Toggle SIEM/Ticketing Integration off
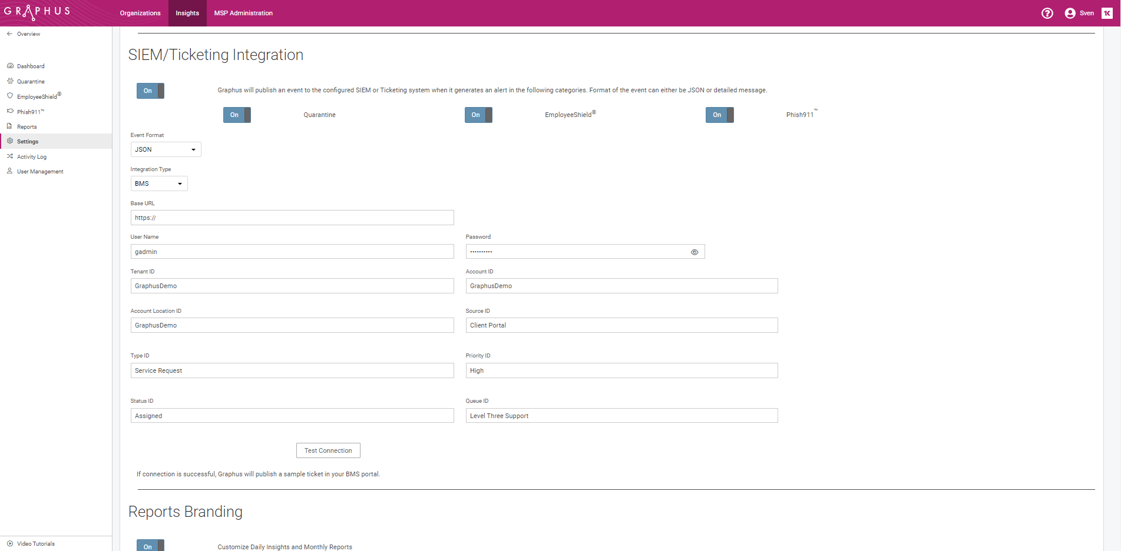 [150, 91]
